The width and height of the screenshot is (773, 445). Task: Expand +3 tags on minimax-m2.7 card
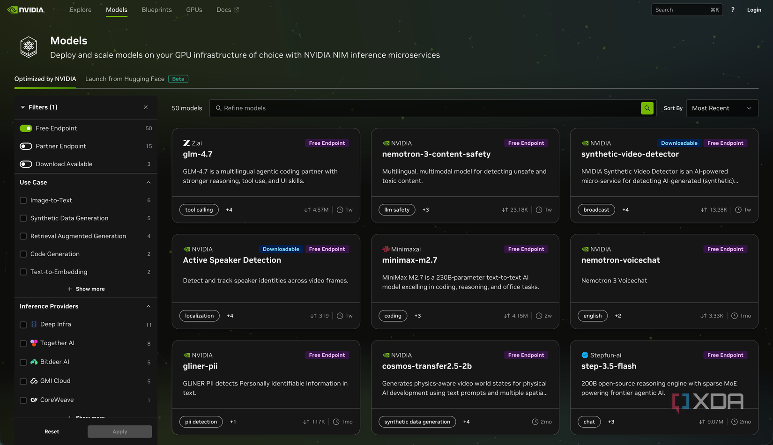click(x=417, y=316)
